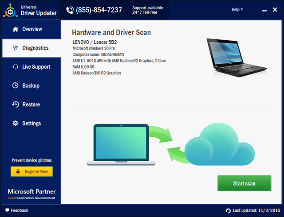Go to the Backup section
The height and width of the screenshot is (217, 284).
coord(32,85)
